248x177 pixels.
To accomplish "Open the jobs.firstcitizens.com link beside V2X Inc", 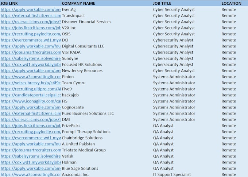I will tap(31, 28).
